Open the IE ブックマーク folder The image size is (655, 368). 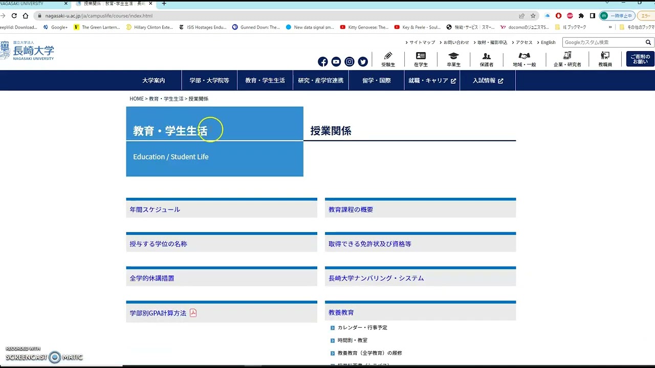(x=571, y=27)
